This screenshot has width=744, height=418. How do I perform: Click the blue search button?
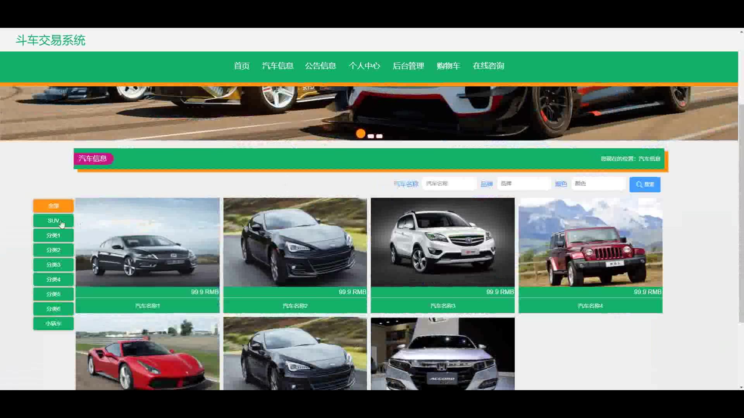click(x=645, y=185)
